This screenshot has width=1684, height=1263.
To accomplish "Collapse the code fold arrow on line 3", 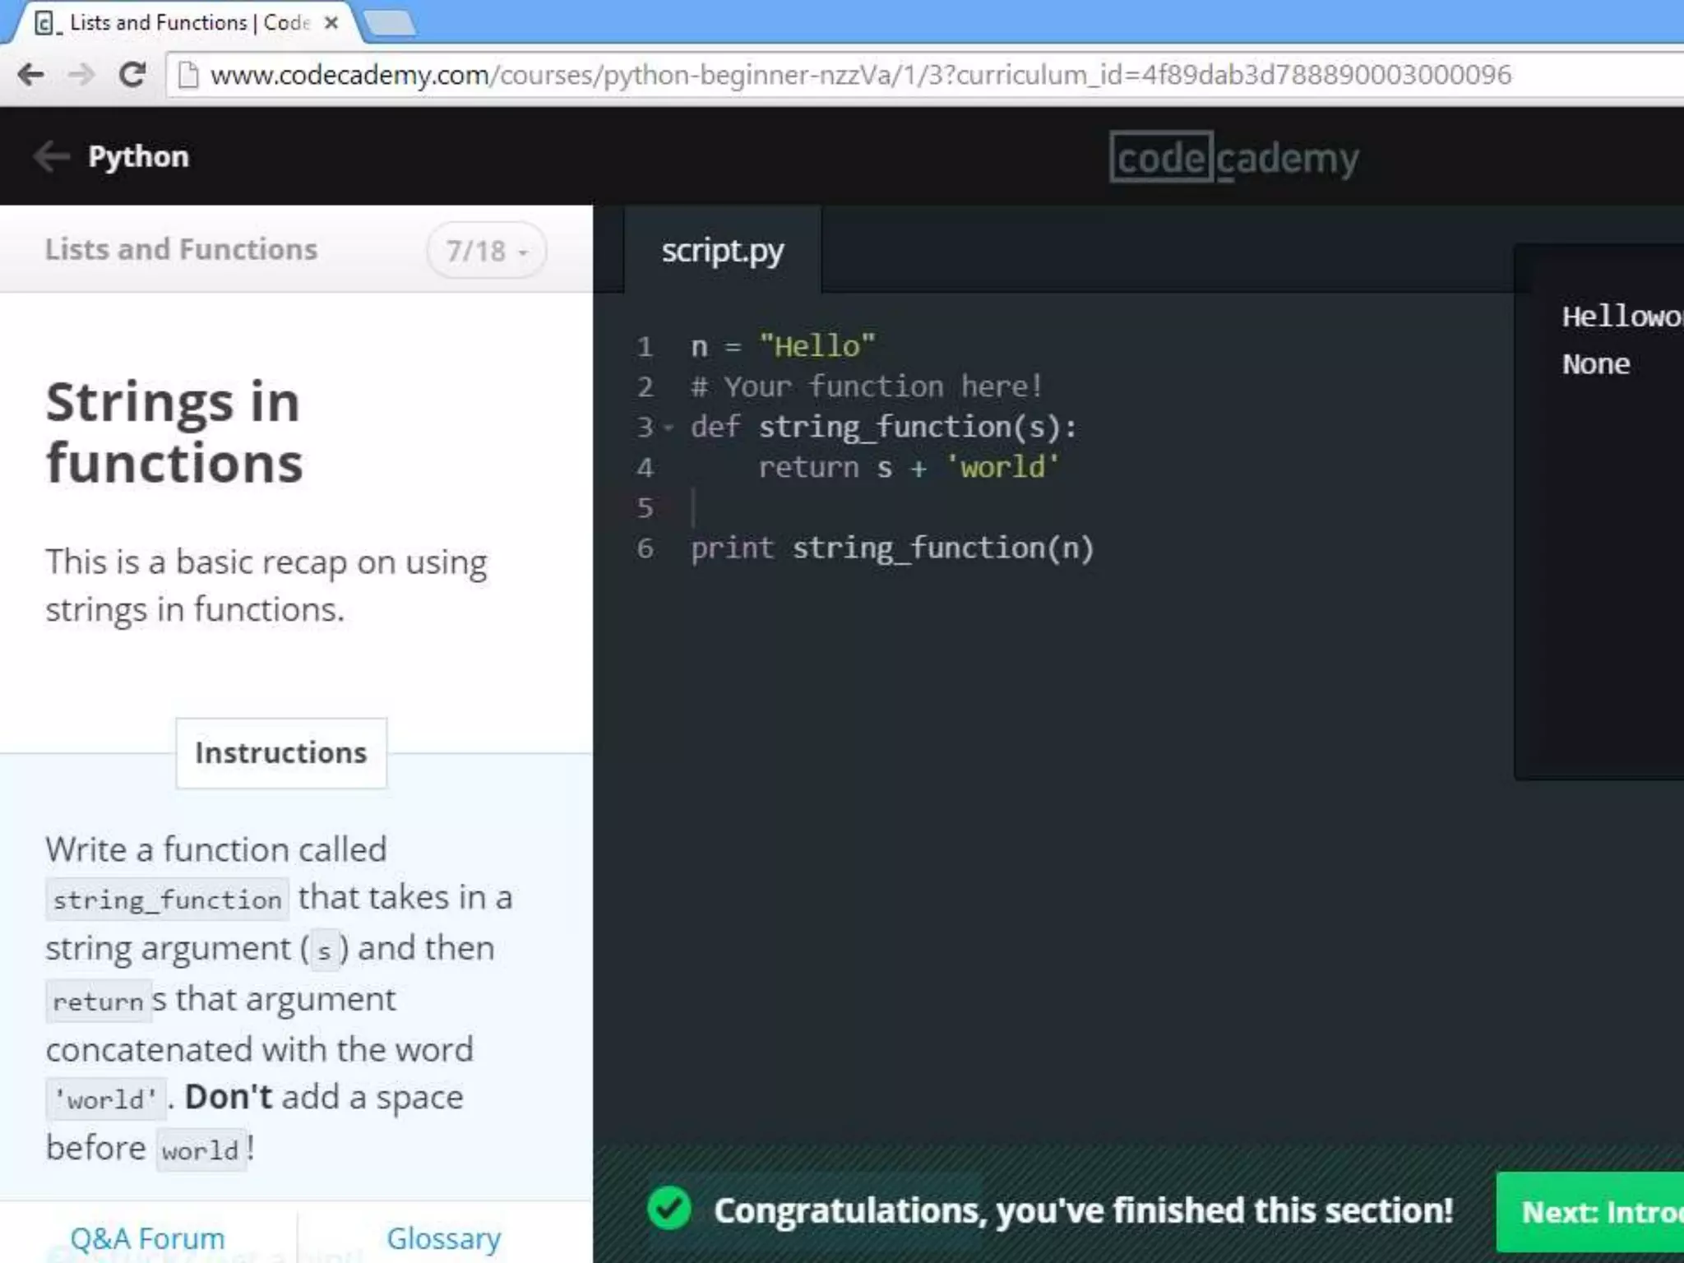I will click(669, 428).
